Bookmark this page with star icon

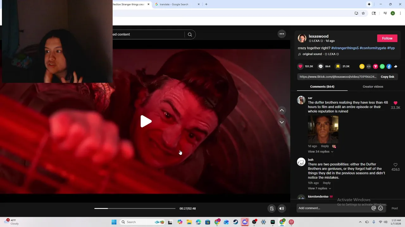click(x=363, y=13)
